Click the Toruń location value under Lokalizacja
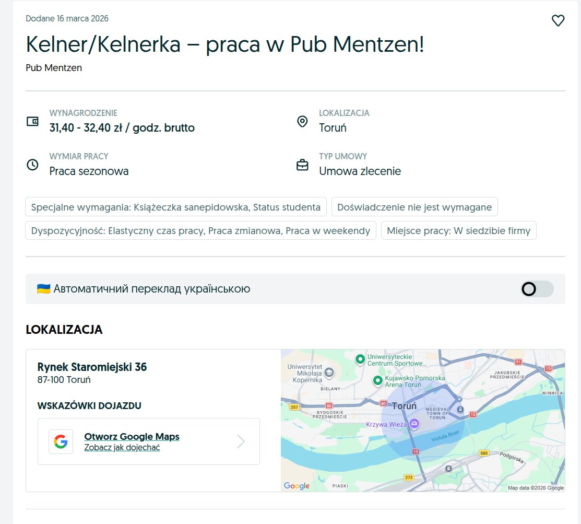 point(333,127)
